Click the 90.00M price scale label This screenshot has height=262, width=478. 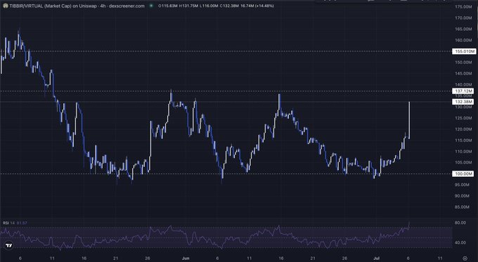[x=462, y=196]
